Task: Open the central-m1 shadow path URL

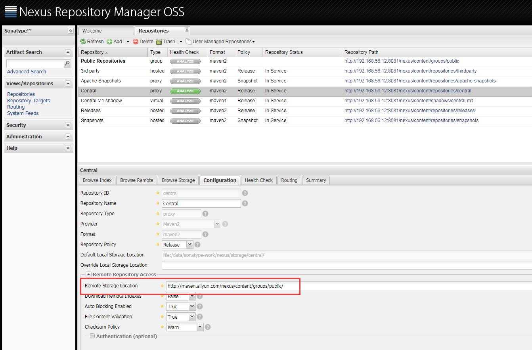Action: pyautogui.click(x=409, y=101)
